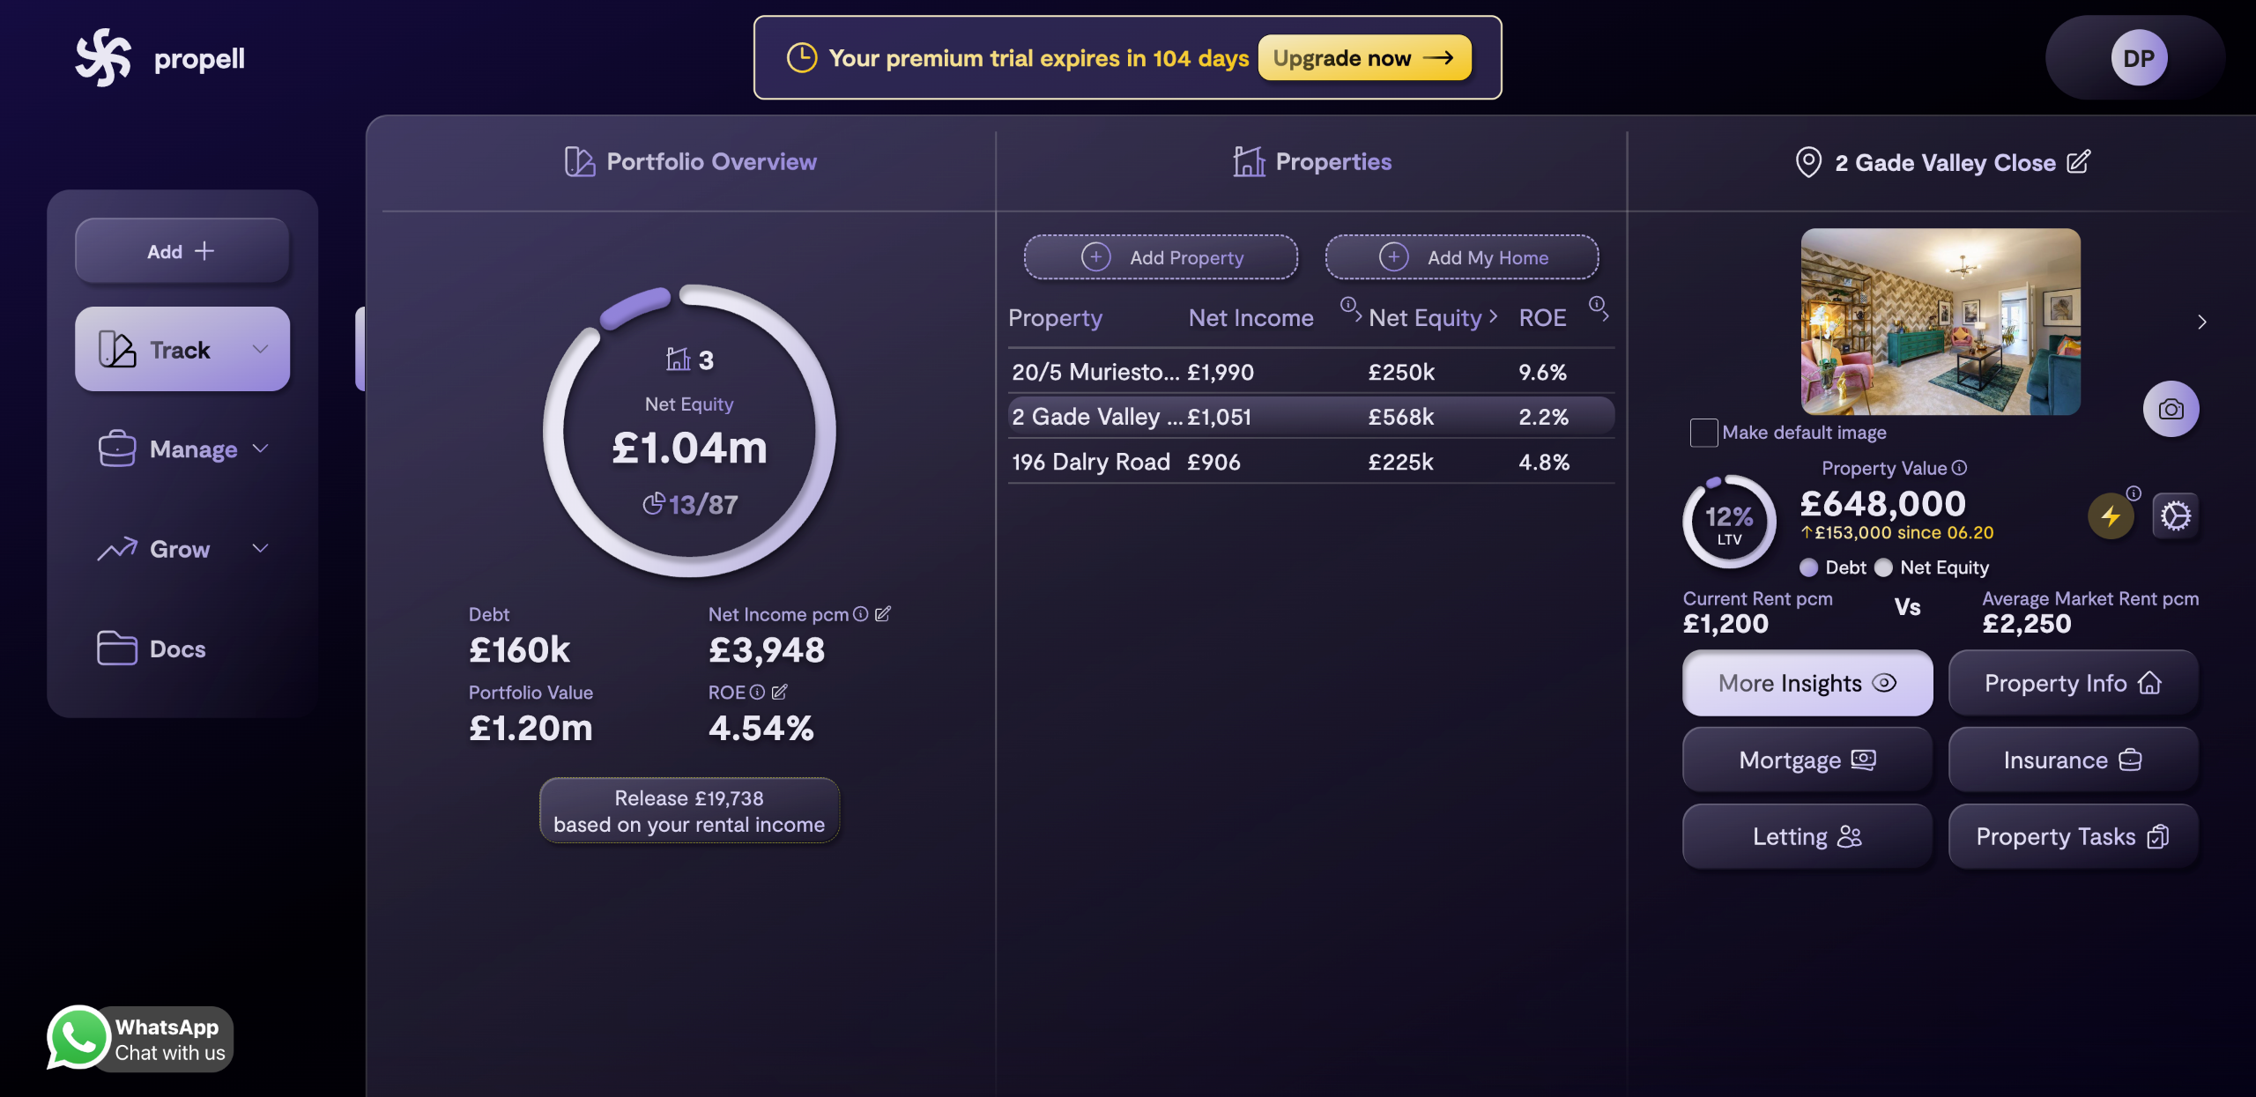This screenshot has width=2256, height=1097.
Task: Sort the table by Net Equity header
Action: pyautogui.click(x=1425, y=318)
